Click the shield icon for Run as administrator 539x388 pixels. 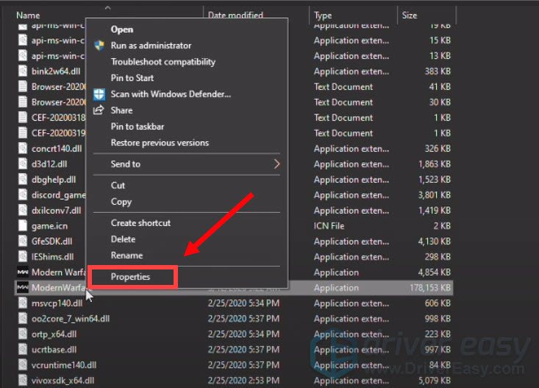point(99,46)
